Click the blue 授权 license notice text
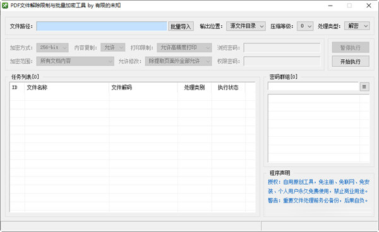The image size is (379, 232). [x=318, y=187]
